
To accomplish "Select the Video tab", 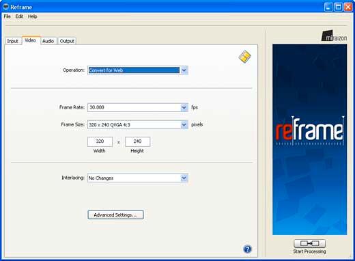I will pos(30,40).
